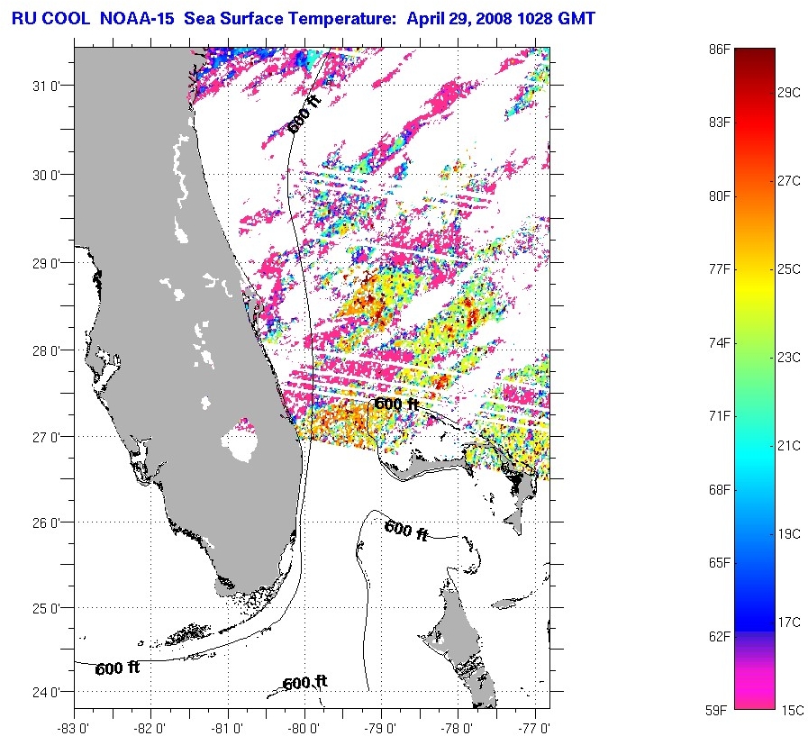The image size is (808, 736).
Task: Select the '26 0'' latitude label
Action: coord(46,523)
